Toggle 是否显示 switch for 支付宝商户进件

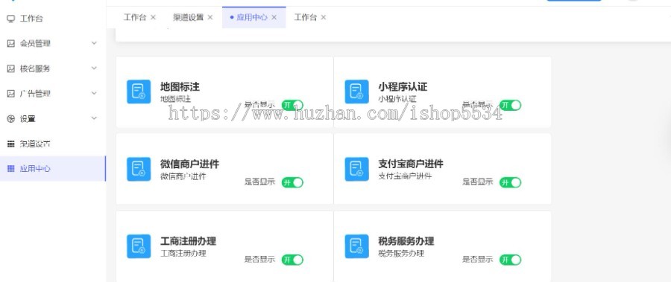coord(510,182)
